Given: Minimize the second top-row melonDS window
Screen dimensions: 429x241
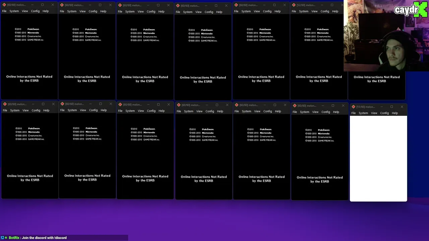Looking at the screenshot, I should [90, 5].
